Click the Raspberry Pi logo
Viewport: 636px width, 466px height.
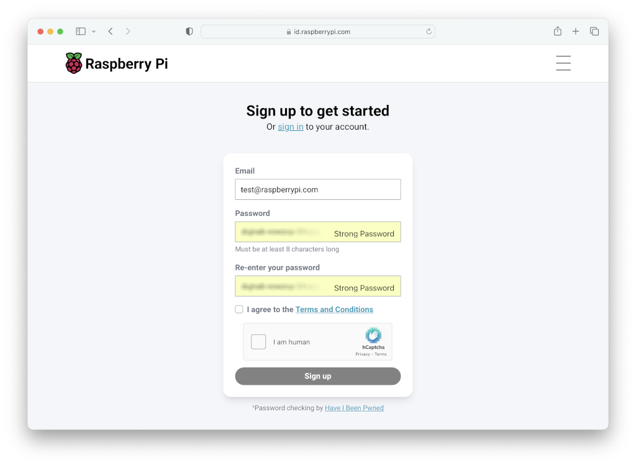coord(116,63)
